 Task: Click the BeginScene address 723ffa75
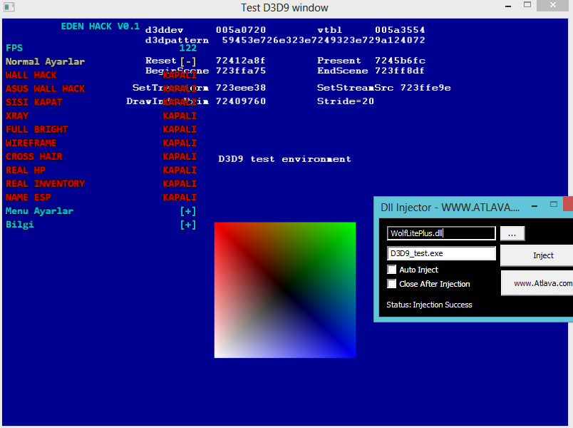(x=241, y=71)
